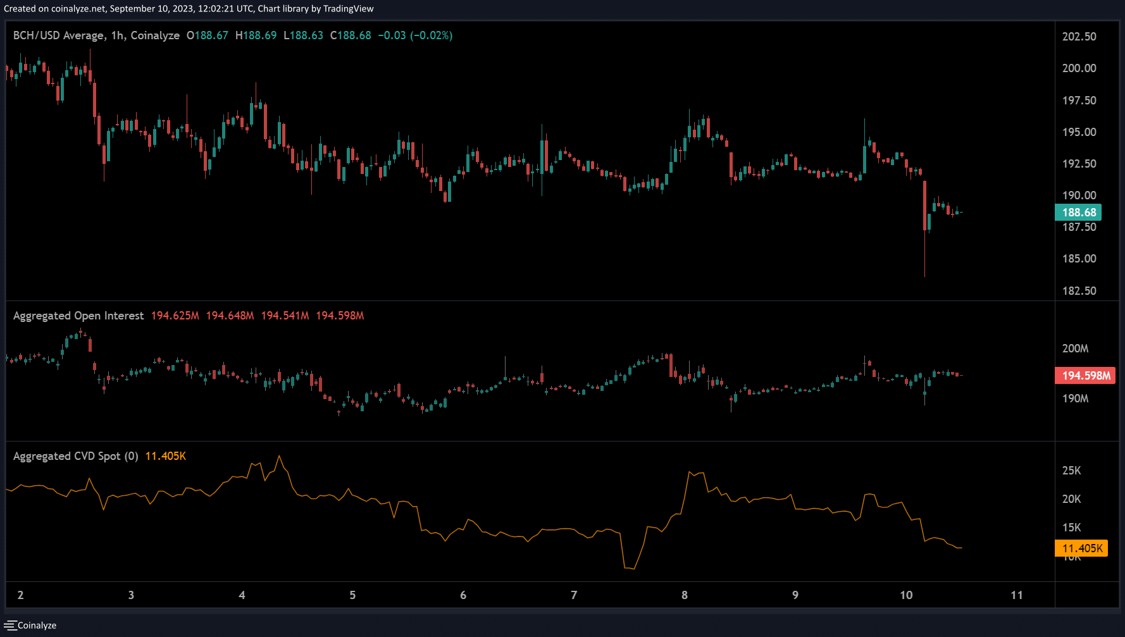
Task: Click the 15K CVD axis label
Action: click(x=1072, y=528)
